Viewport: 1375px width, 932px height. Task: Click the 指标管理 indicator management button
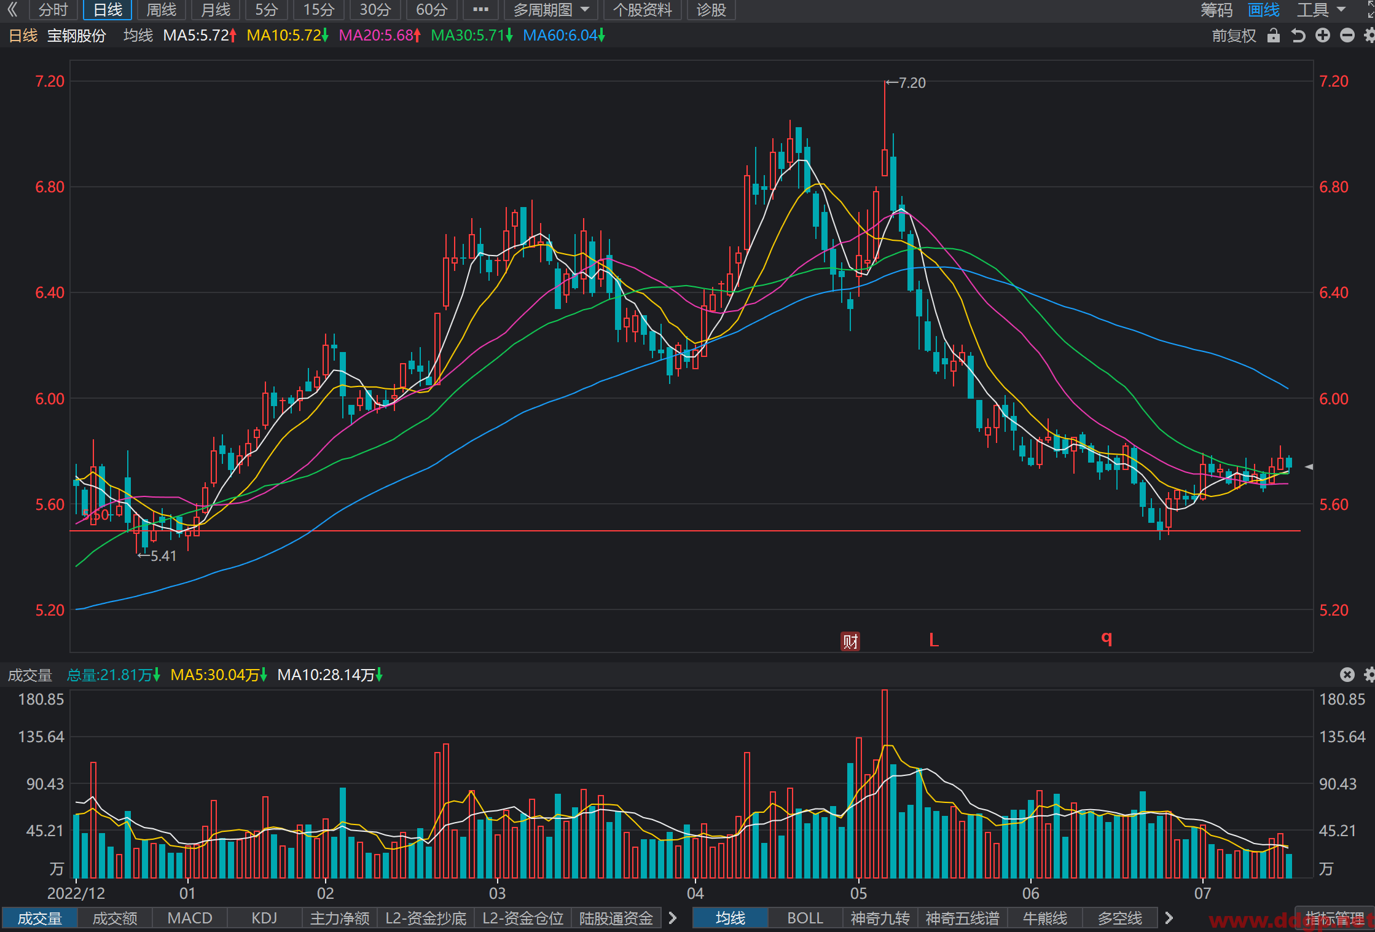(x=1334, y=918)
